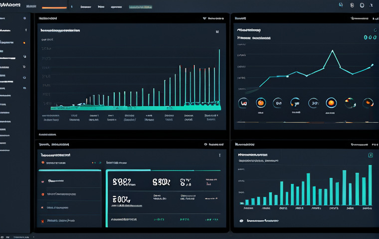This screenshot has width=379, height=239.
Task: Open the teal-highlighted item in the header menu
Action: tap(141, 7)
